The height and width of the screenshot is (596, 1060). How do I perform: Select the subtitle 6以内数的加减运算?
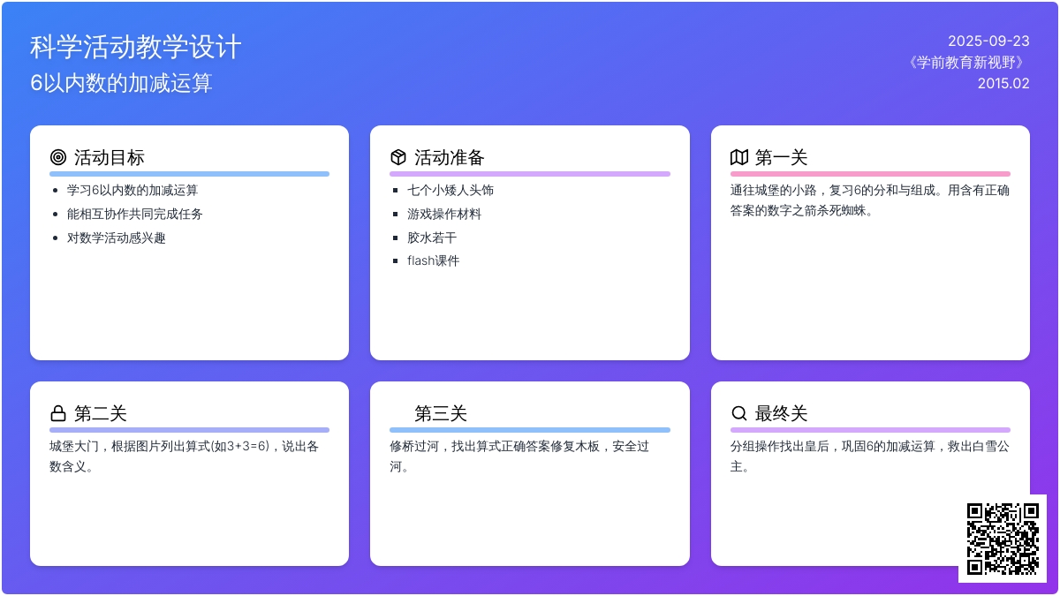point(121,83)
